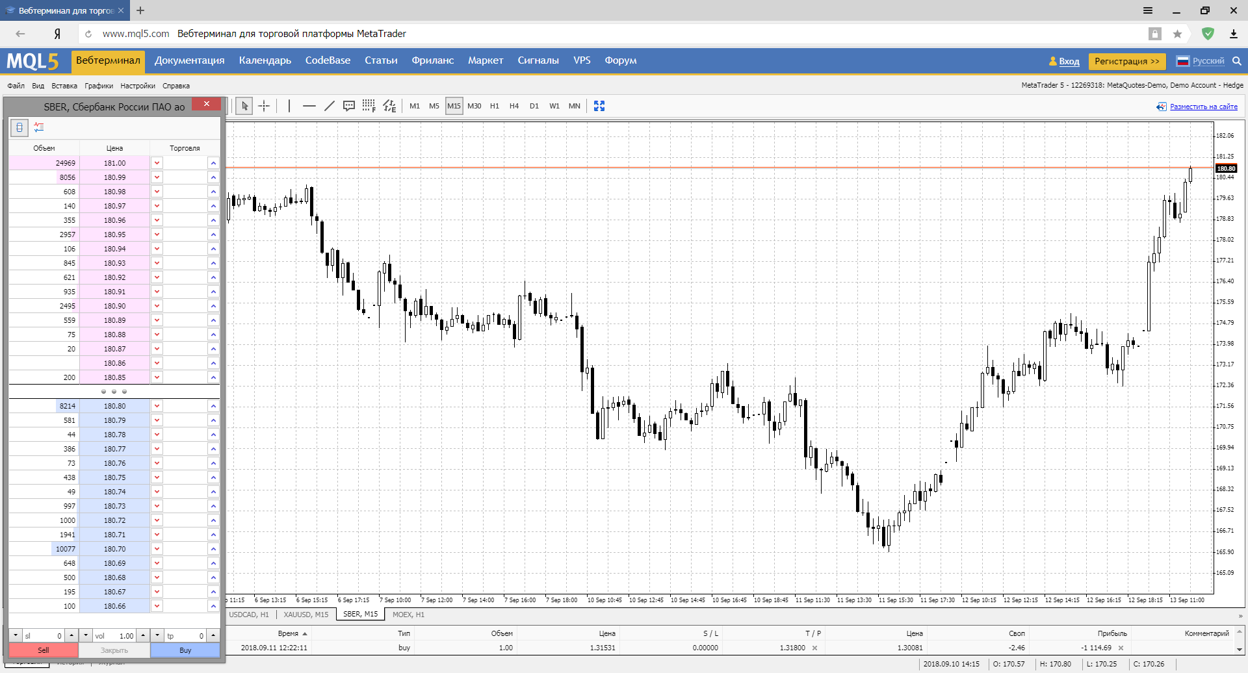Open Документация in MQL5 navigation
Screen dimensions: 1248x673
coord(190,60)
